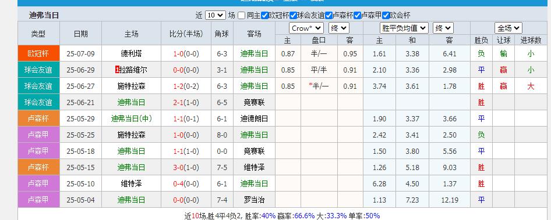Click odds value 6.28 in 25-05-10 row
This screenshot has height=220, width=551.
pyautogui.click(x=380, y=184)
